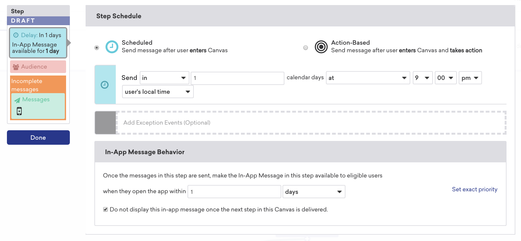Screen dimensions: 521x241
Task: Select the Action-Based radio button
Action: tap(305, 48)
